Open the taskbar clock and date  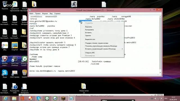(173, 98)
